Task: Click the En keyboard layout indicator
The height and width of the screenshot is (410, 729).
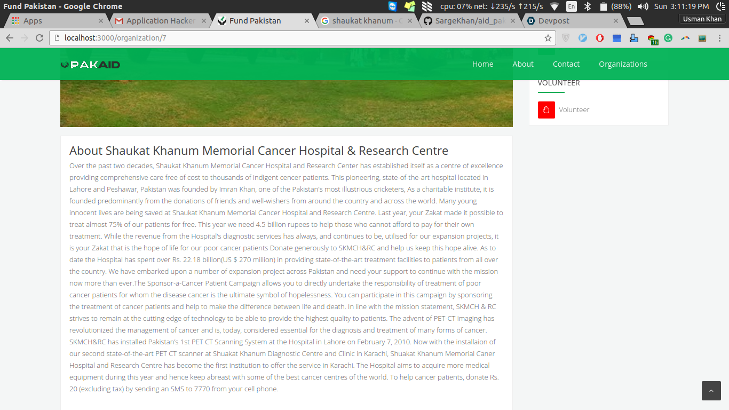Action: 572,6
